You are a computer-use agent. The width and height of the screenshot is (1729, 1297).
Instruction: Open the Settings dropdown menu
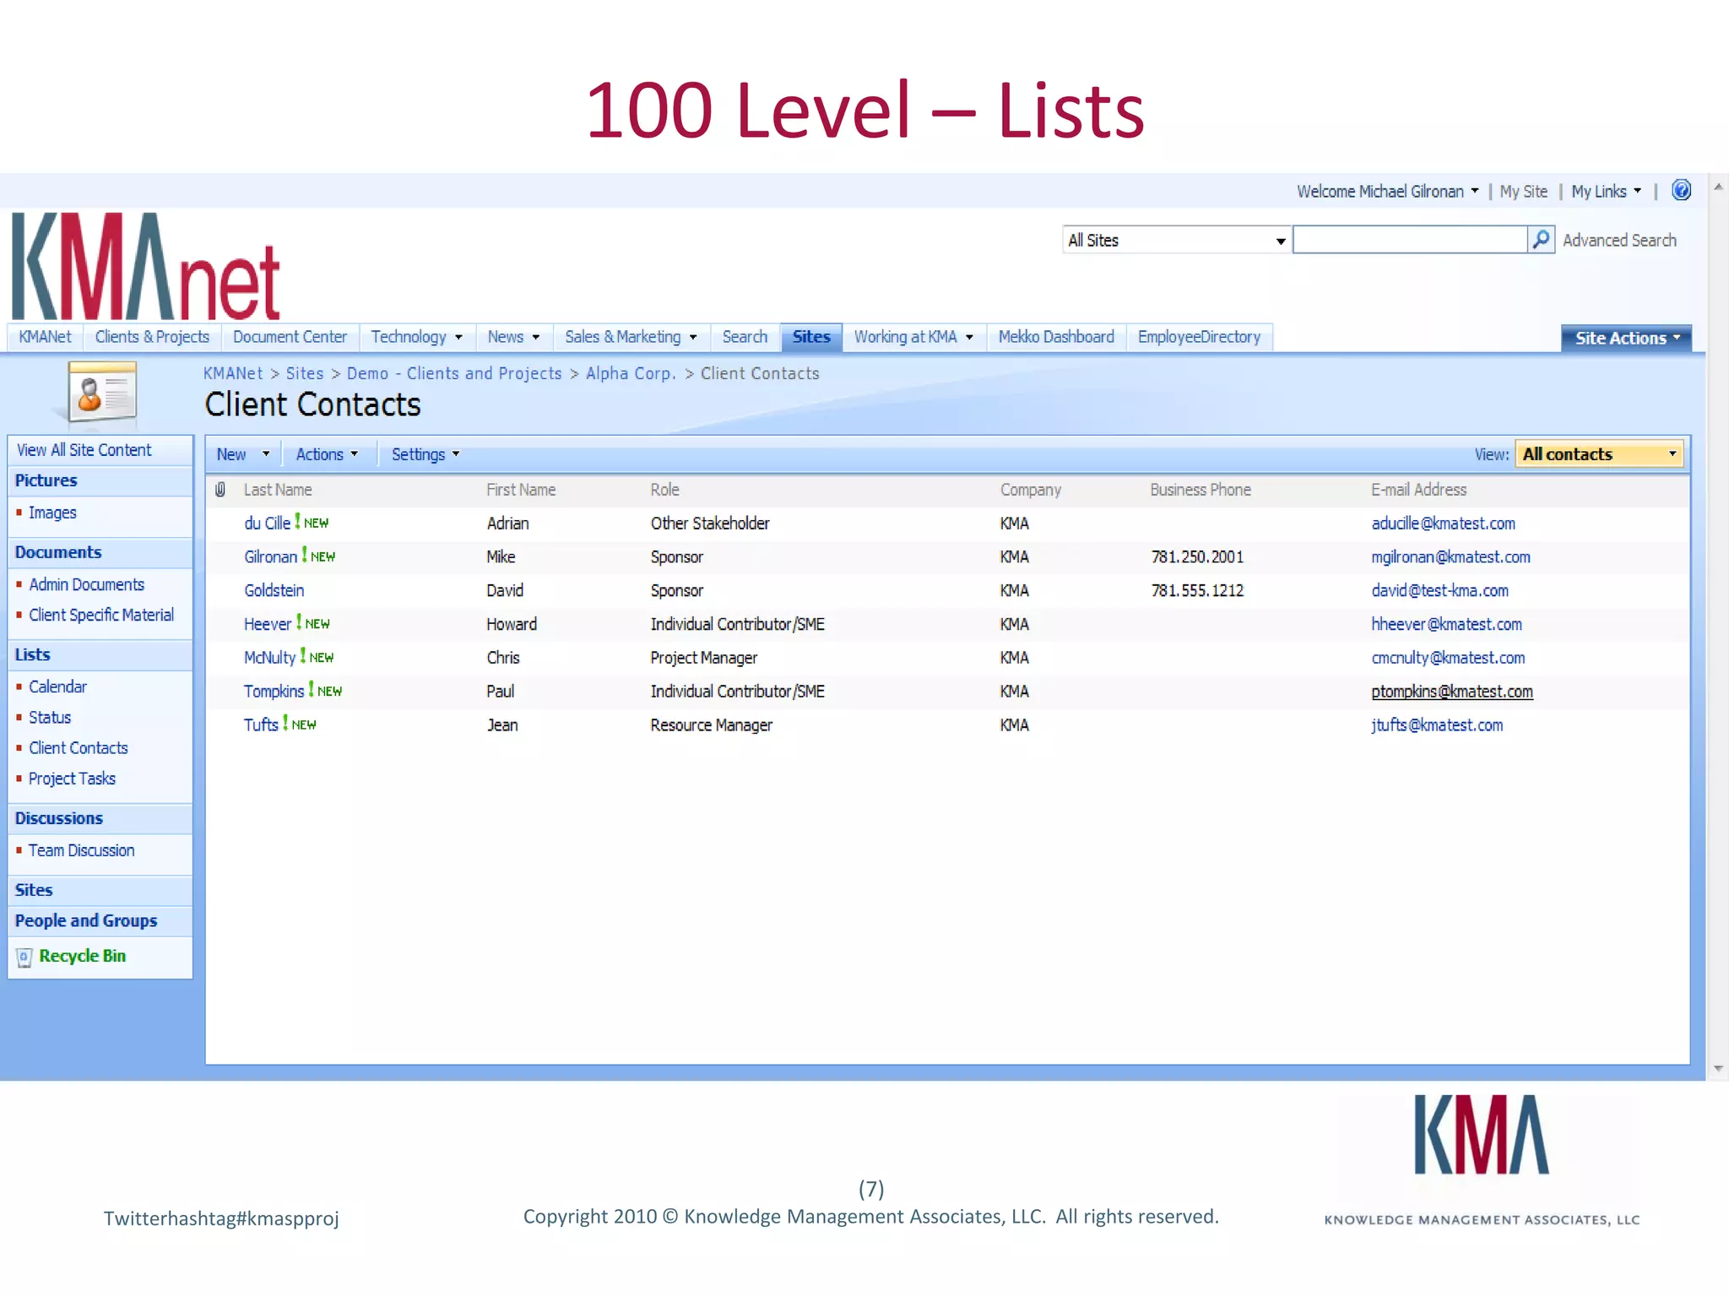(425, 454)
